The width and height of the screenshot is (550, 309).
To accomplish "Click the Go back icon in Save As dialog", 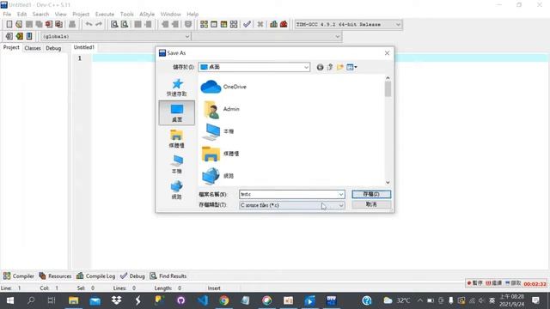I will (320, 67).
